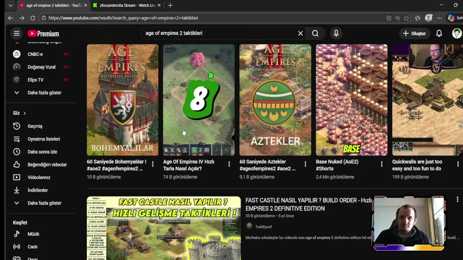463x260 pixels.
Task: Bookmark this page with the star icon
Action: coord(406,18)
